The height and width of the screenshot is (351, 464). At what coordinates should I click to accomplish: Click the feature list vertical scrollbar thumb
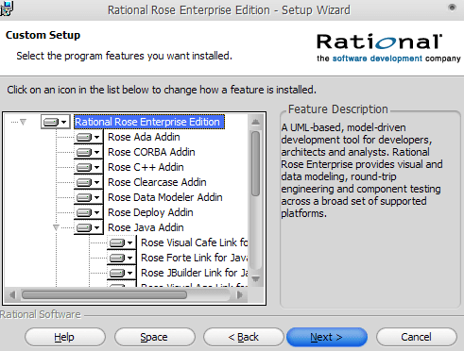point(256,163)
